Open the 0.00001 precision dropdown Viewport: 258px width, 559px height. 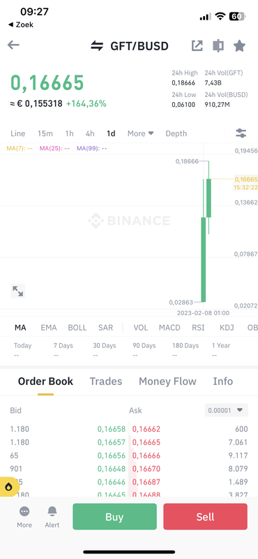coord(227,410)
